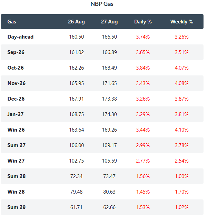The width and height of the screenshot is (208, 217).
Task: Select the Day-ahead row label
Action: (x=20, y=37)
